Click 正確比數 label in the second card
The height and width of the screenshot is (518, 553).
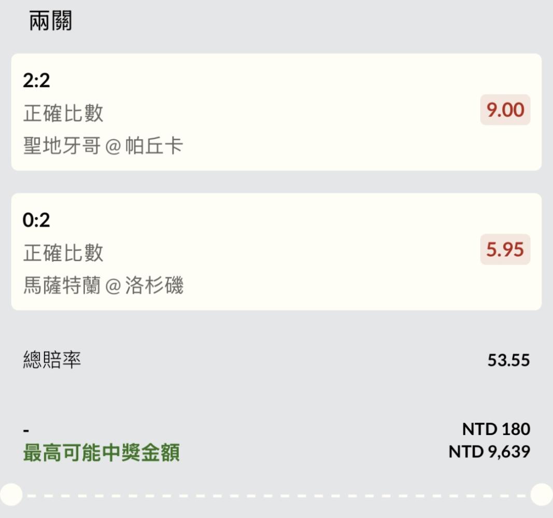pos(63,253)
